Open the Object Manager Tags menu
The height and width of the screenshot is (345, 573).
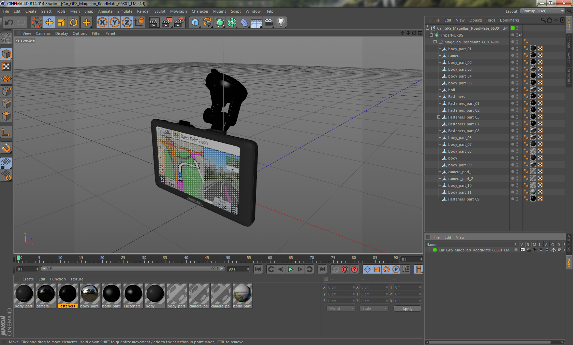coord(491,20)
